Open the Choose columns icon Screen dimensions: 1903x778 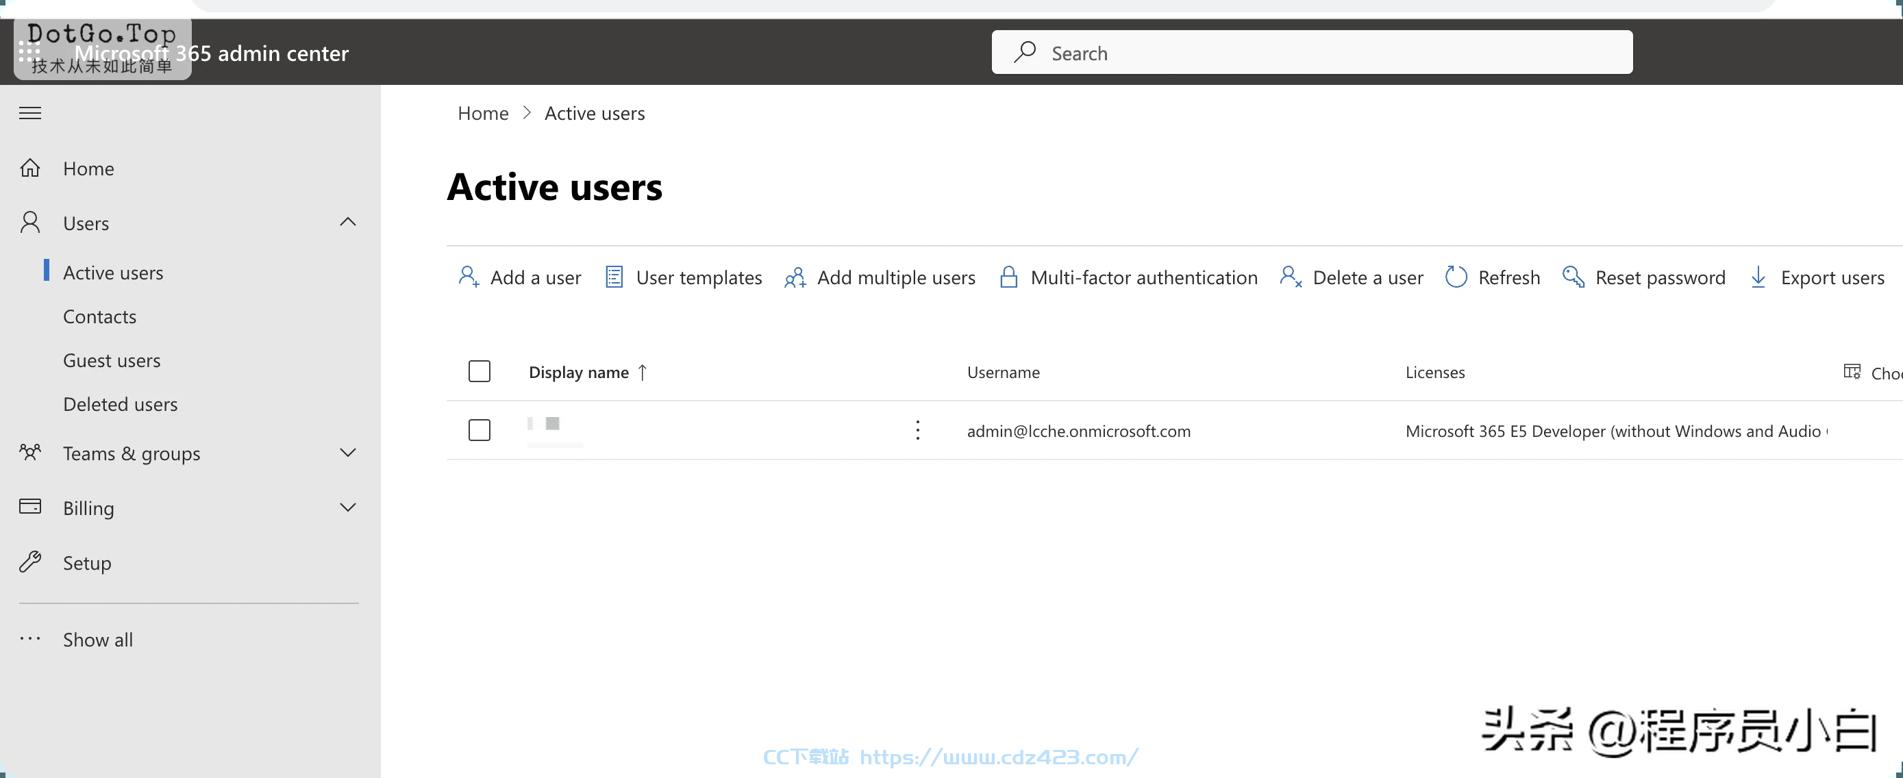[x=1852, y=372]
